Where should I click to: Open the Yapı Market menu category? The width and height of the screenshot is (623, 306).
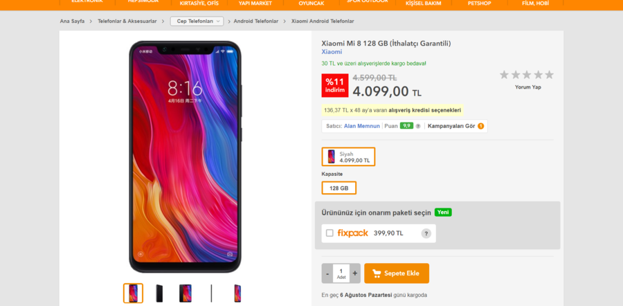coord(255,3)
